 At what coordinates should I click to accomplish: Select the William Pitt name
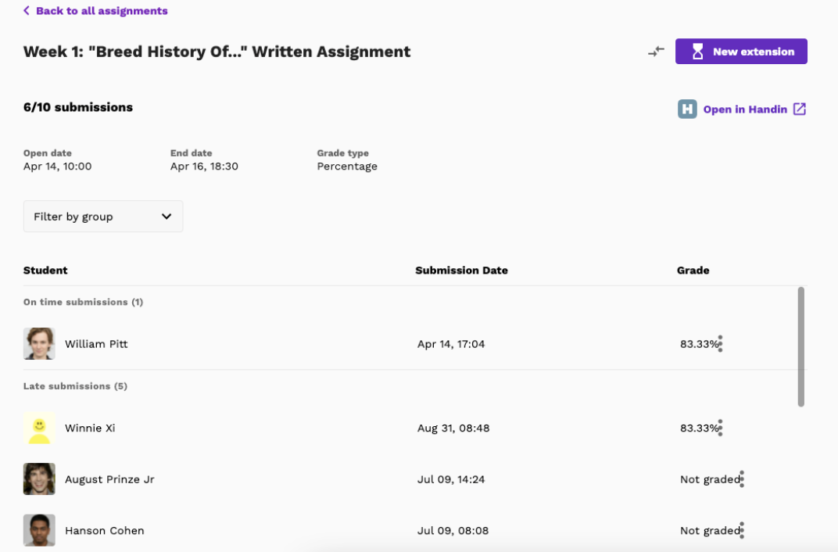coord(96,343)
